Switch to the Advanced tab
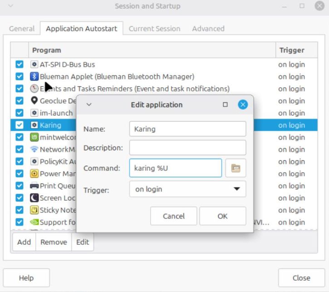The image size is (329, 292). (208, 29)
